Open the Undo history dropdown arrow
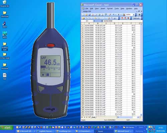The height and width of the screenshot is (133, 167). click(x=116, y=15)
